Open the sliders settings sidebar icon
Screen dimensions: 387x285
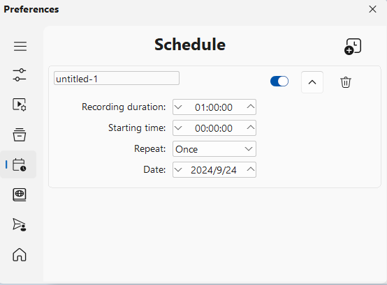click(20, 75)
